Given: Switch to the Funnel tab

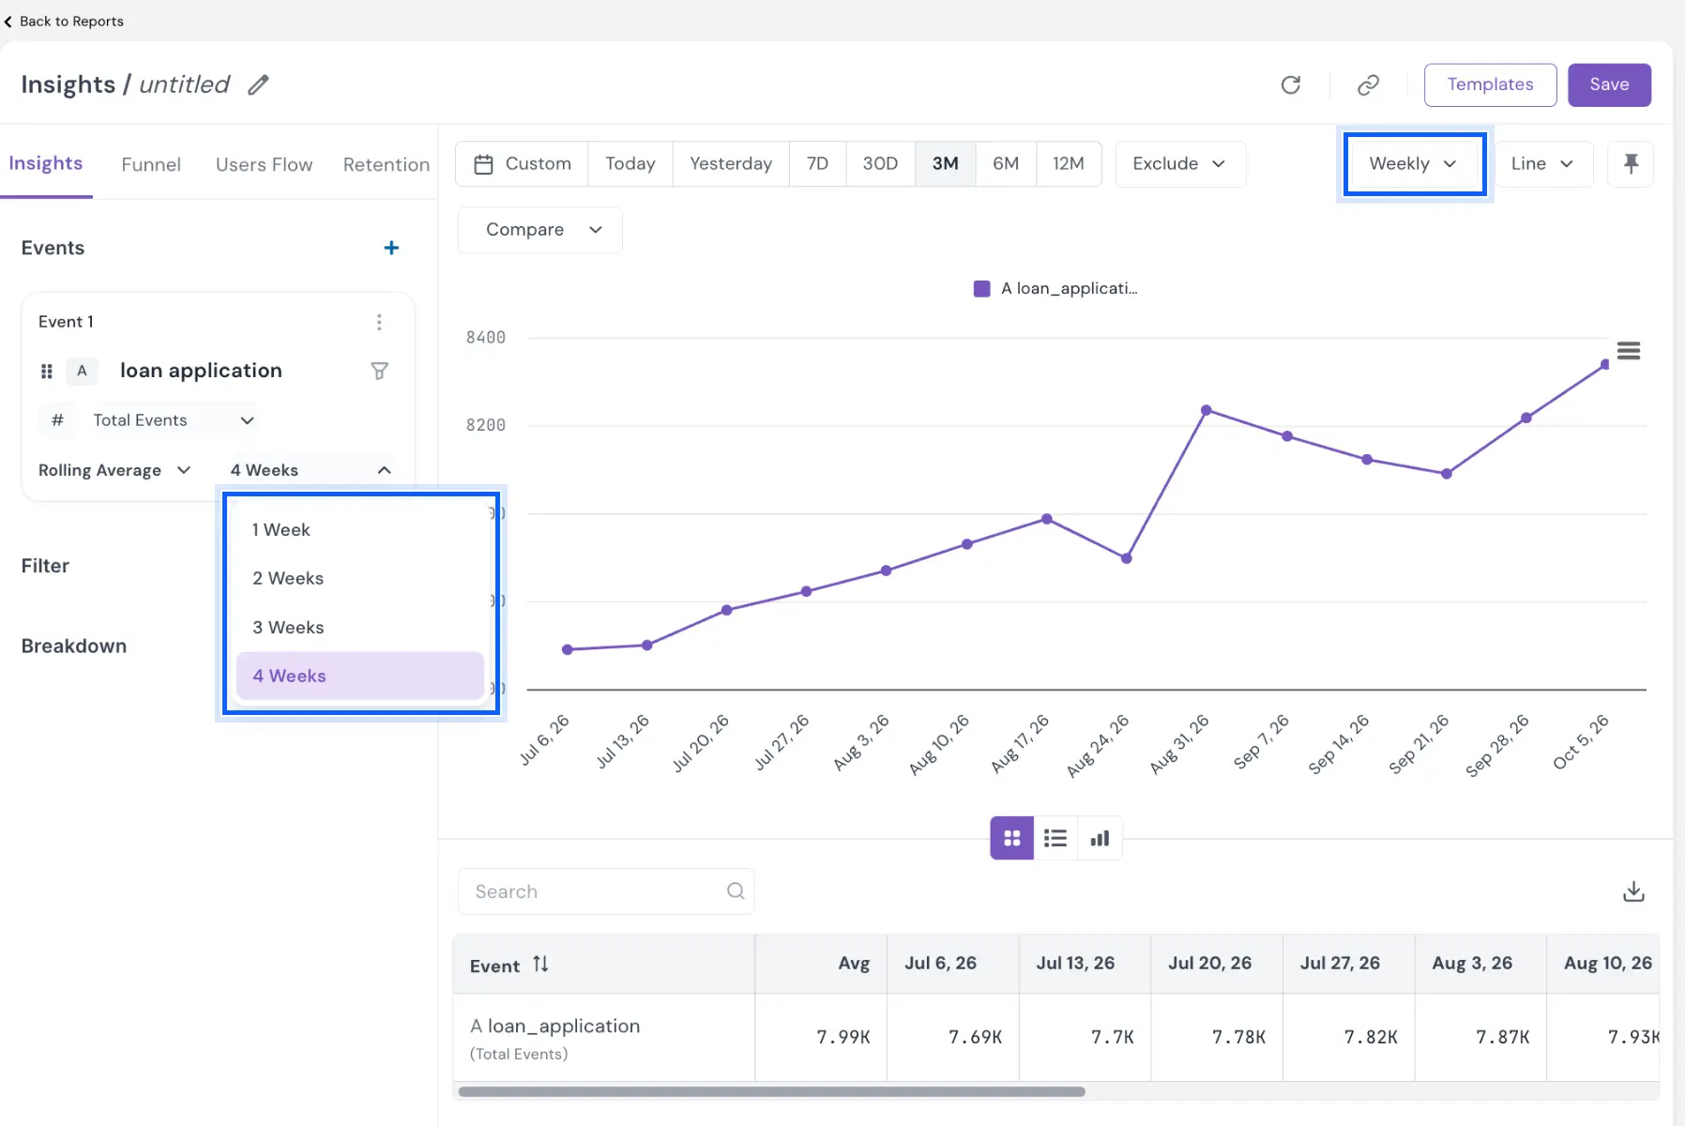Looking at the screenshot, I should click(151, 165).
